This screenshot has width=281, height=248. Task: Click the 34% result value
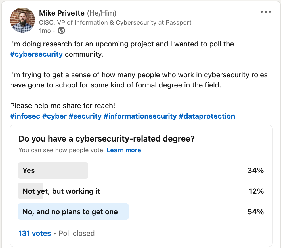click(x=255, y=170)
